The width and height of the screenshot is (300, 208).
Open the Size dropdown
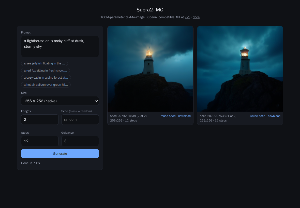[60, 101]
